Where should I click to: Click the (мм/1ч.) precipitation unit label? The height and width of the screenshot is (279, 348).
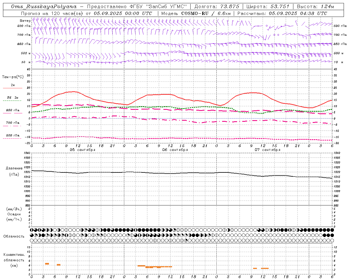(x=14, y=219)
